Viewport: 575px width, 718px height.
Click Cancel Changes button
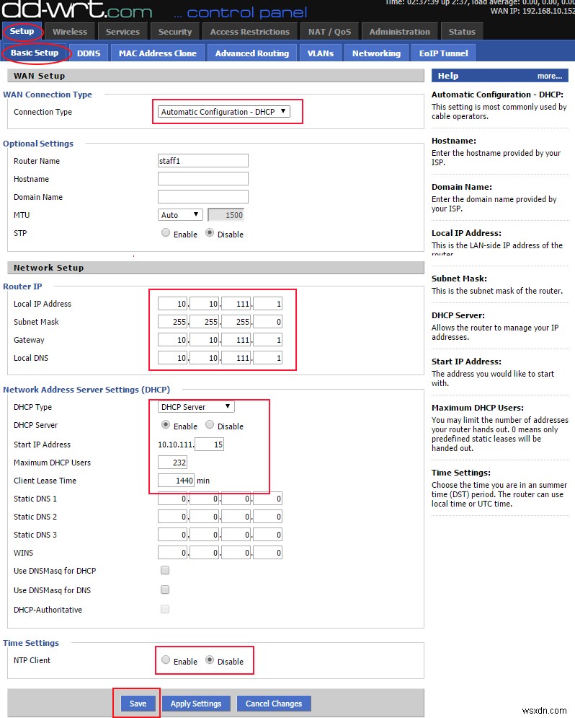[x=274, y=704]
